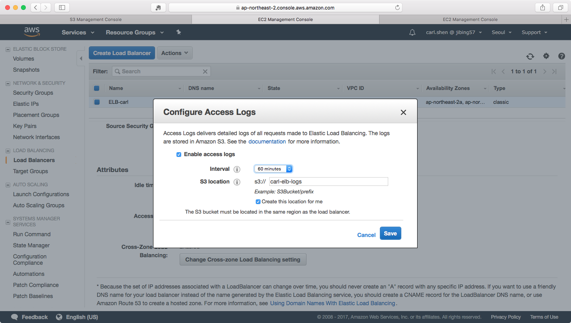Expand the Services menu
The width and height of the screenshot is (571, 323).
(x=78, y=32)
